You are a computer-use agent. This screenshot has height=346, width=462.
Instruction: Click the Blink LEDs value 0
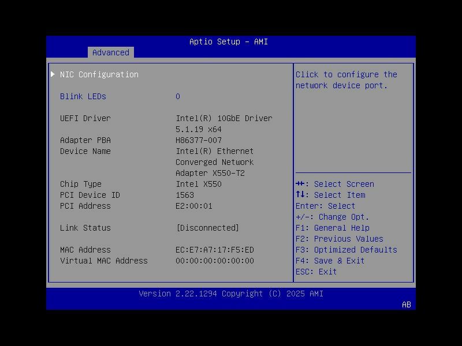[x=177, y=96]
